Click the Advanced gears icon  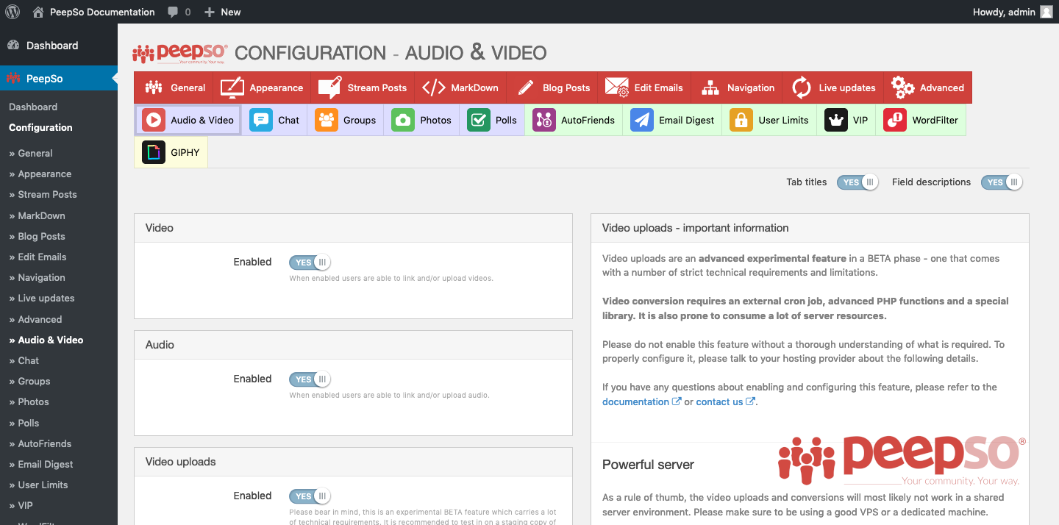coord(902,87)
